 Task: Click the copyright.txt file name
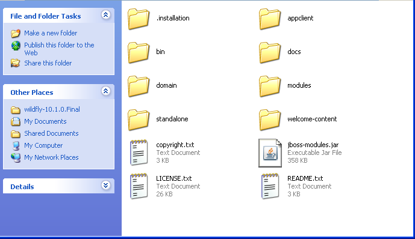tap(175, 145)
